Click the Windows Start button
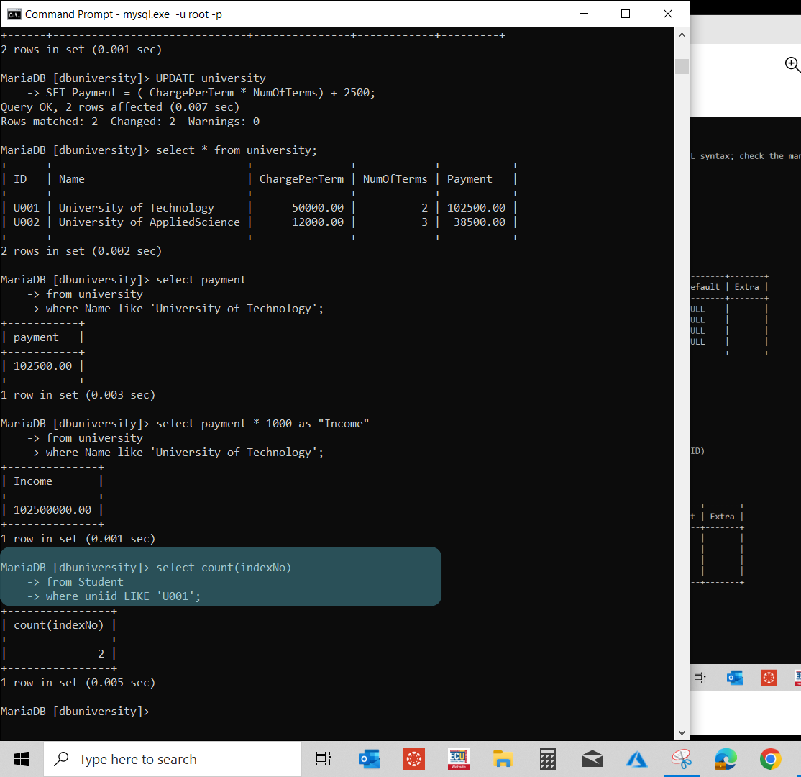Screen dimensions: 801x777 tap(21, 758)
